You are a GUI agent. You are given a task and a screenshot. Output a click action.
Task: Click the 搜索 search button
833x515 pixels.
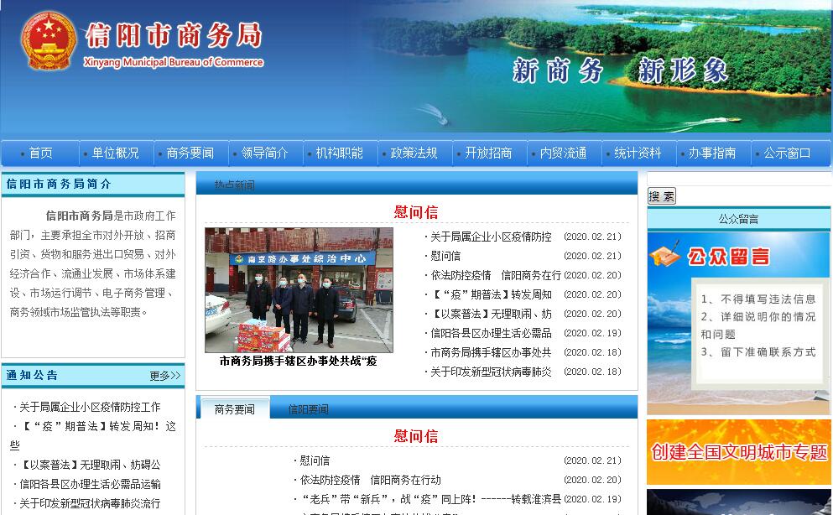pos(661,196)
